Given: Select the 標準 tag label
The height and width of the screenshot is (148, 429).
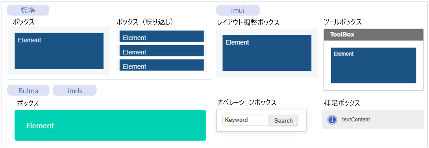Looking at the screenshot, I should coord(28,10).
